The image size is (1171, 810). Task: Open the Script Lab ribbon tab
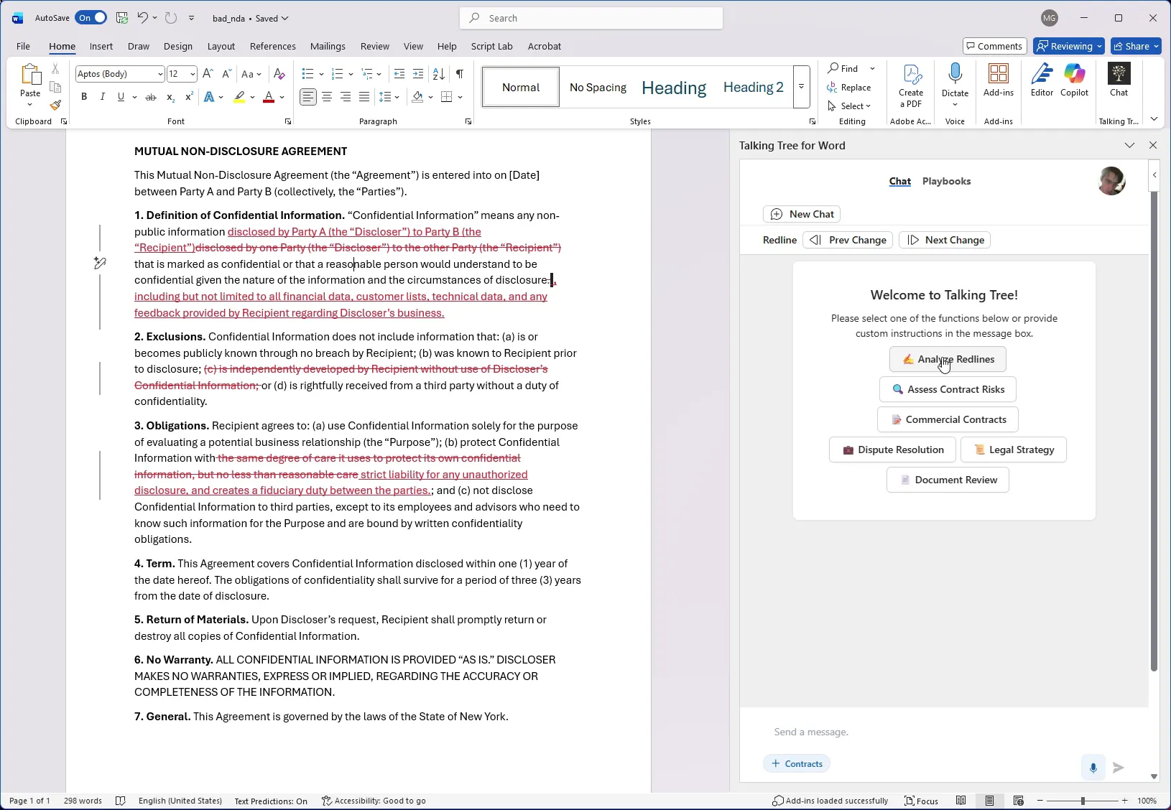pyautogui.click(x=491, y=46)
